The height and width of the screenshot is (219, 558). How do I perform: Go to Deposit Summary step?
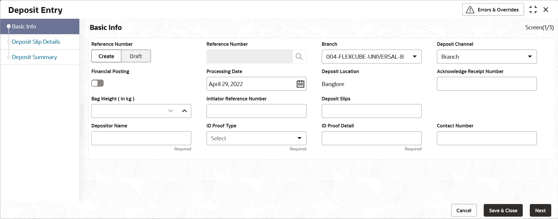40,57
